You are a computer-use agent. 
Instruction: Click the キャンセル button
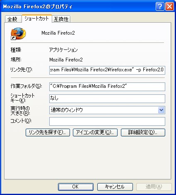coord(115,187)
